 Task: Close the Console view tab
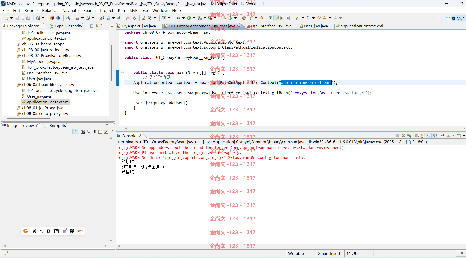140,136
